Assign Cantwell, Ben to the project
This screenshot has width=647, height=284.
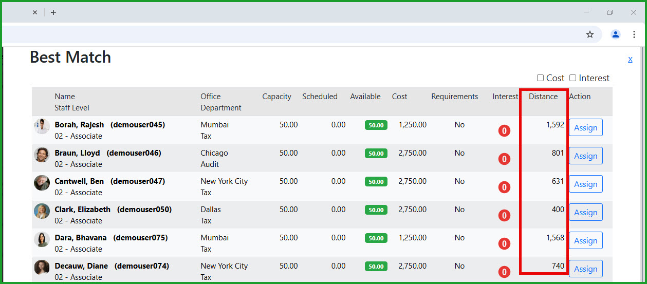tap(585, 184)
